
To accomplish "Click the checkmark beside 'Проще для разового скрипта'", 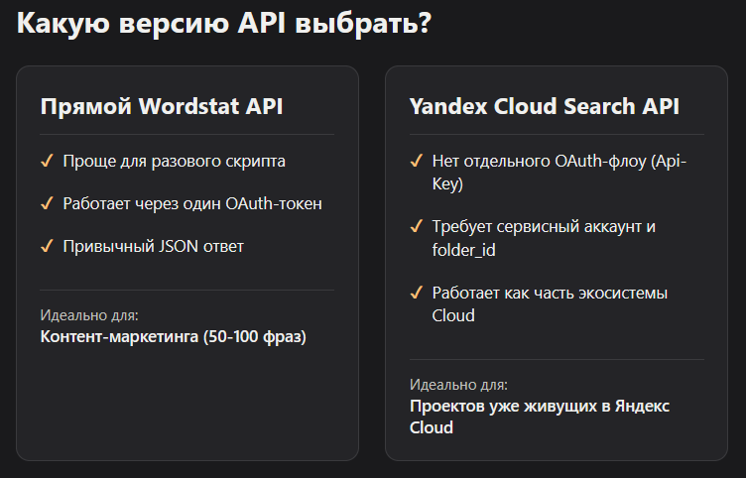I will pos(47,161).
